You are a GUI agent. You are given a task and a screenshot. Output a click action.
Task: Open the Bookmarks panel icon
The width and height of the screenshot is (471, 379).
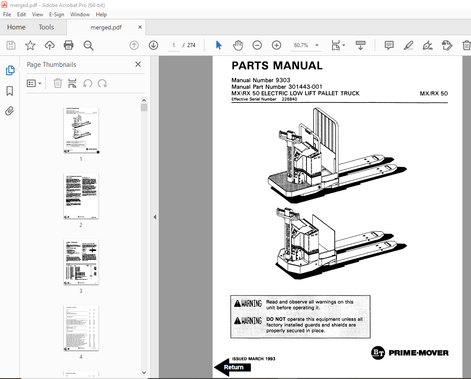tap(10, 91)
